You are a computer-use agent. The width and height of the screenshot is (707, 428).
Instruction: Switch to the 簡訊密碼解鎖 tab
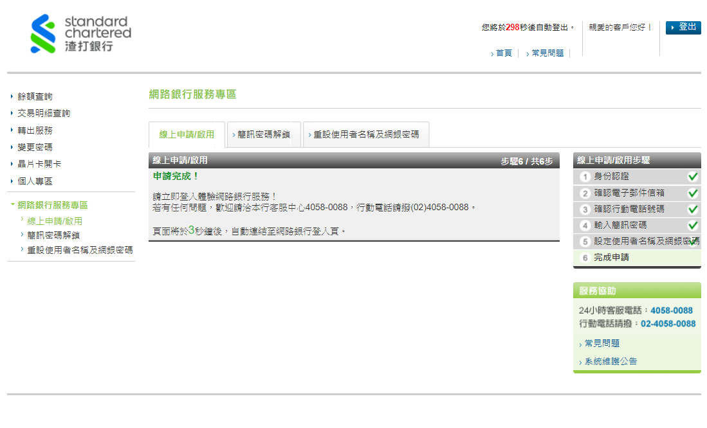point(264,134)
